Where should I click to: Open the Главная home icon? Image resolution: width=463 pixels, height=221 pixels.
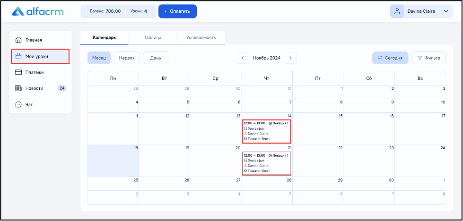pos(18,40)
